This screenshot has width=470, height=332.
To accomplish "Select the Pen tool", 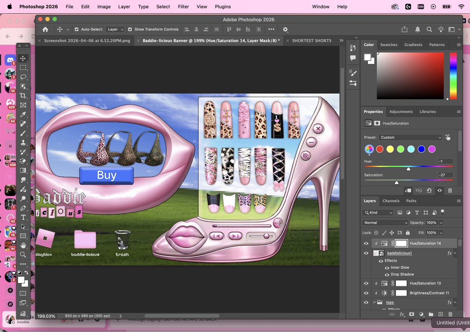I will (x=23, y=208).
